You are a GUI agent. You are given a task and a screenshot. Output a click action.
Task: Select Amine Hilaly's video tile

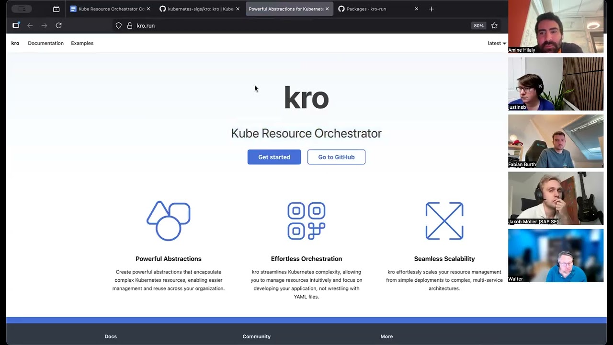click(x=556, y=27)
